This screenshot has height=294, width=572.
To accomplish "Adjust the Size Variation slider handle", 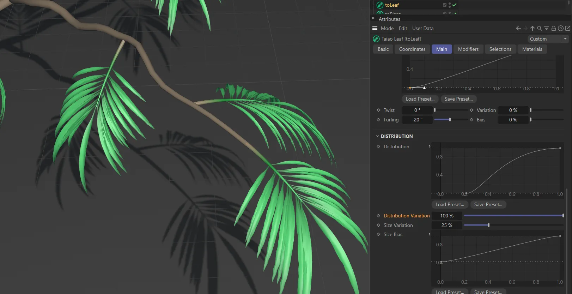I will point(488,225).
